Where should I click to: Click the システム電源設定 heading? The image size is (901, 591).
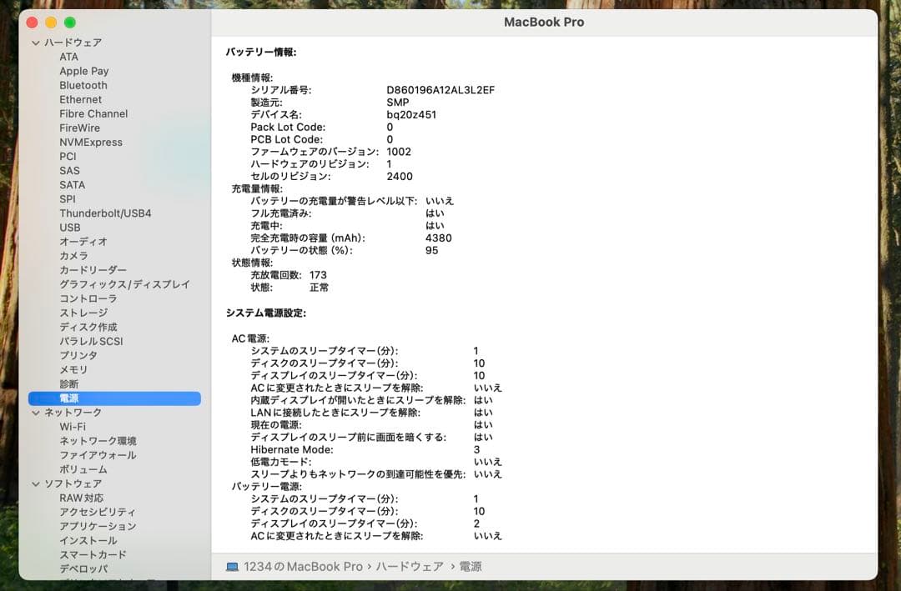[x=266, y=313]
